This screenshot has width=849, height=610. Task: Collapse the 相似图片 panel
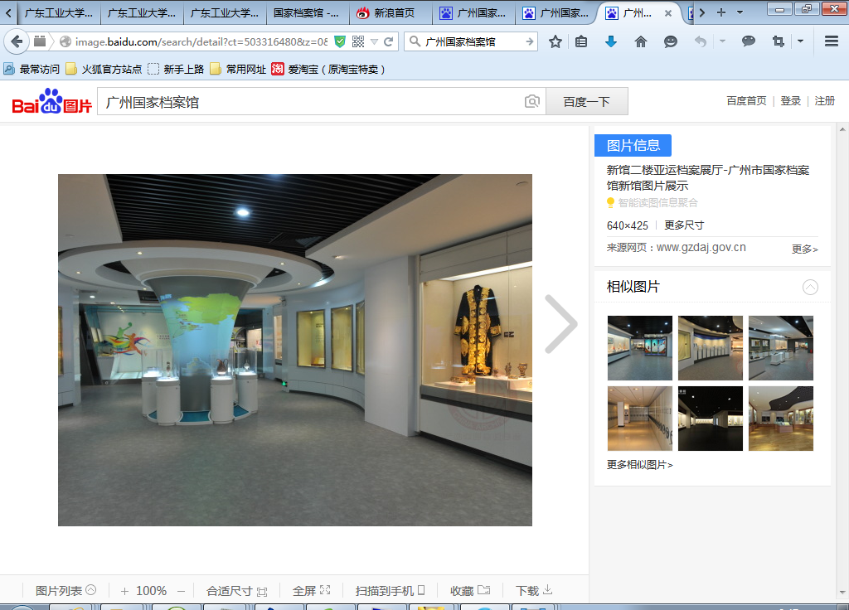[810, 287]
